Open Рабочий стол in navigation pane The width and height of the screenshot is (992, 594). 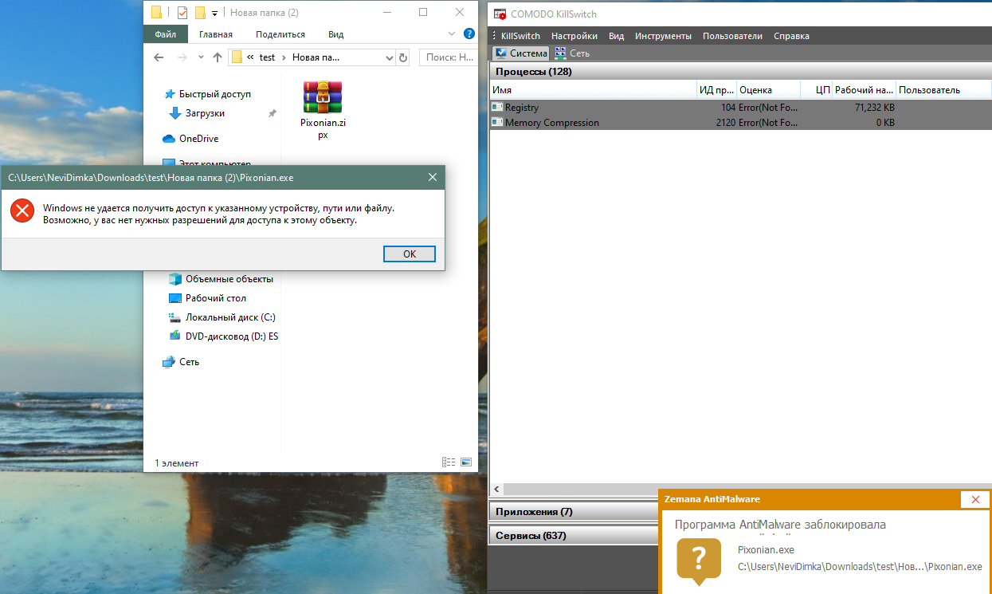pos(207,298)
